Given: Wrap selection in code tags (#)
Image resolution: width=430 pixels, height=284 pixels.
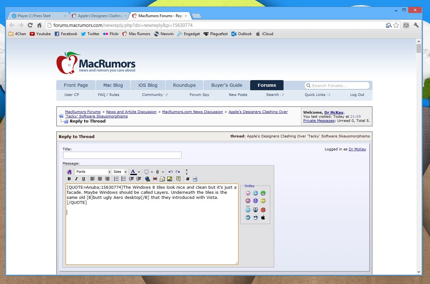Looking at the screenshot, I should (187, 179).
